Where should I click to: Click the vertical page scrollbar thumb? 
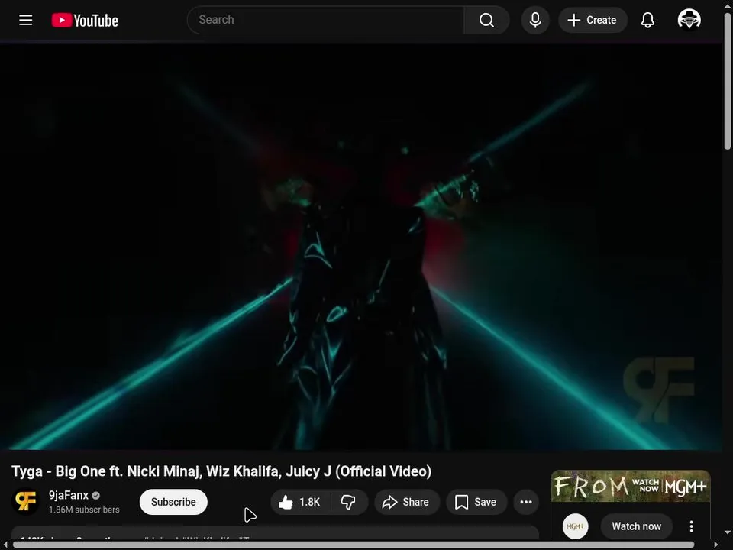(728, 80)
